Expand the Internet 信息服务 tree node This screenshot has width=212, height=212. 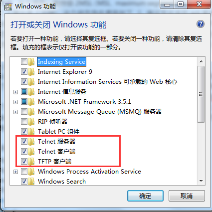pos(15,92)
